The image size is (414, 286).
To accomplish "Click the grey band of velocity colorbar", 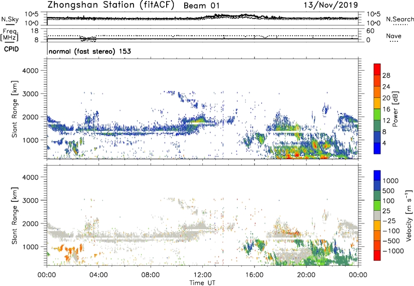I will click(377, 215).
